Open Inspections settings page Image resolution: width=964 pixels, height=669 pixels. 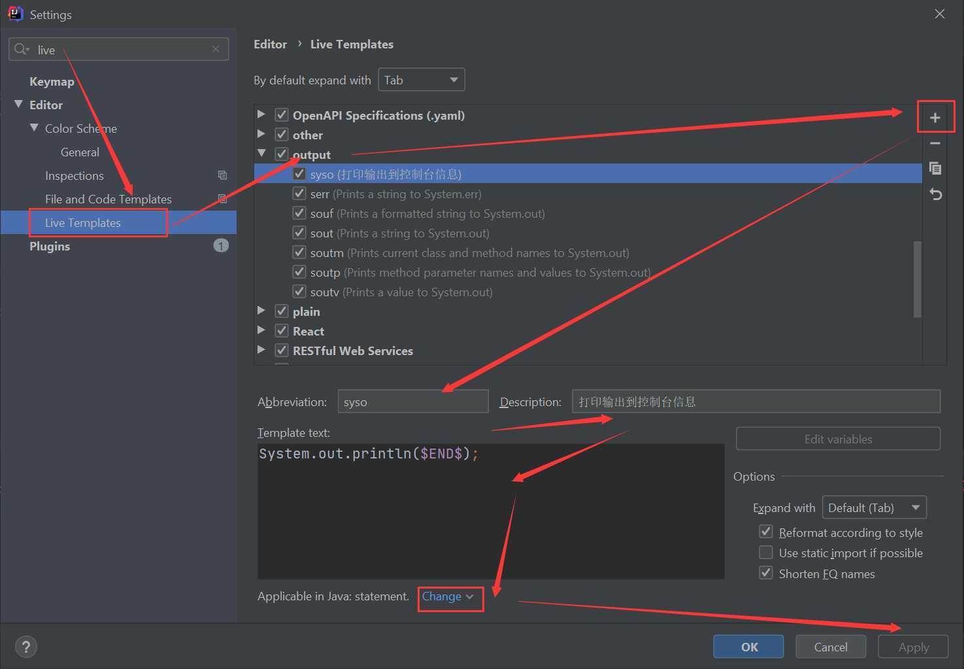pos(75,175)
